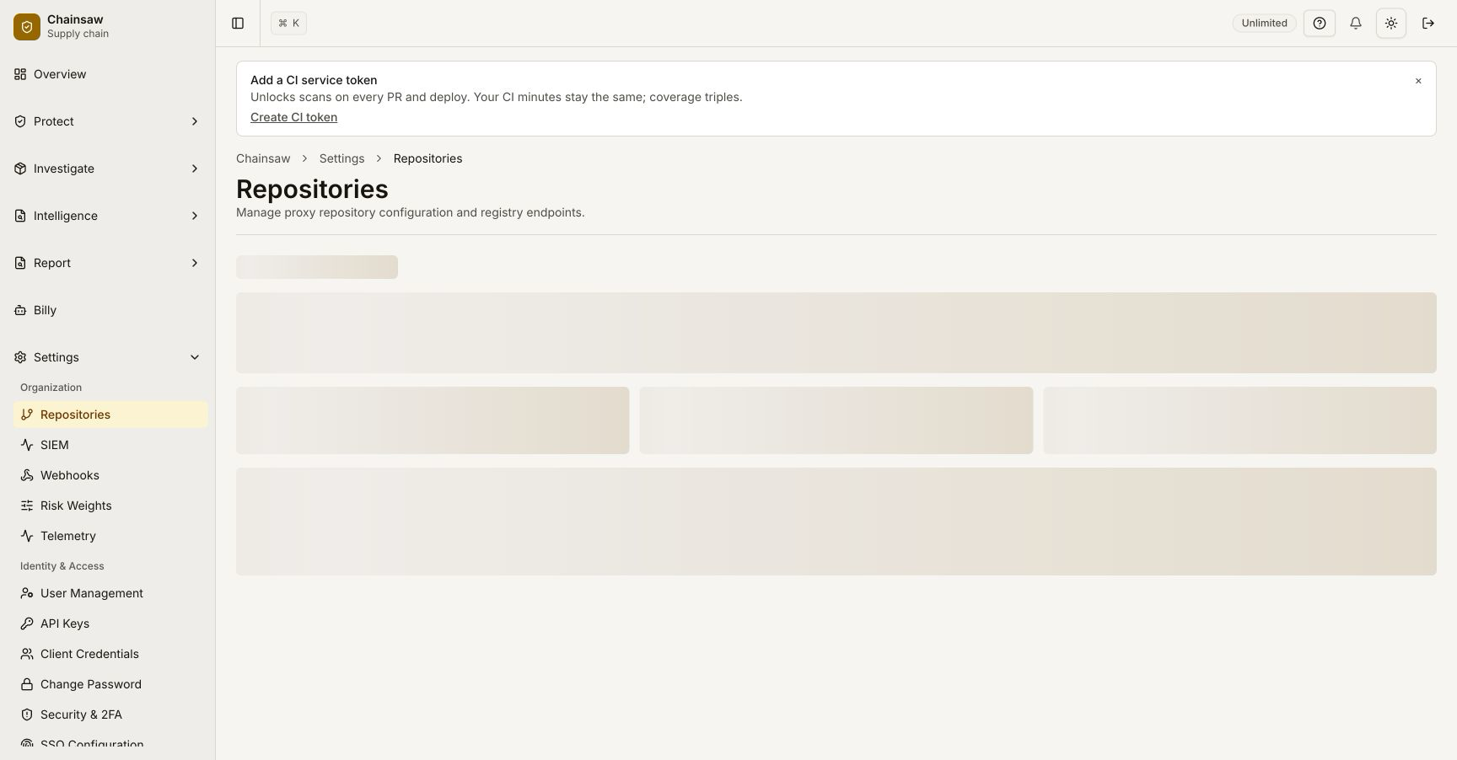Click the Organization section label
Screen dimensions: 1457x760
coord(51,388)
